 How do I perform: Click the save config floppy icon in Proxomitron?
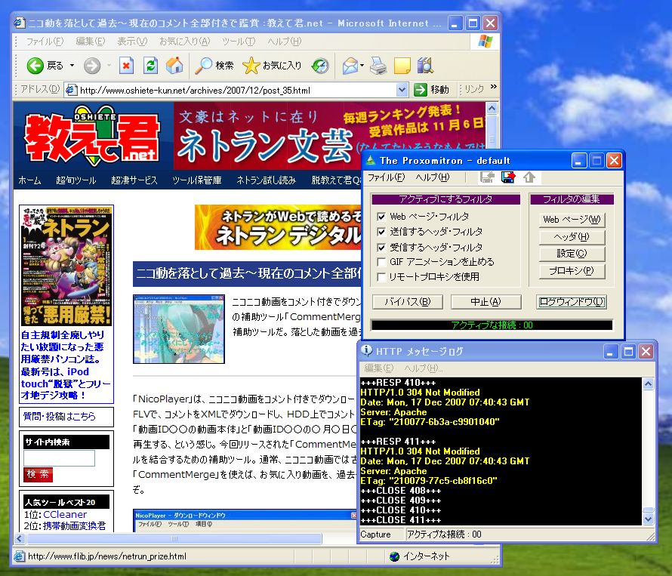(x=508, y=177)
